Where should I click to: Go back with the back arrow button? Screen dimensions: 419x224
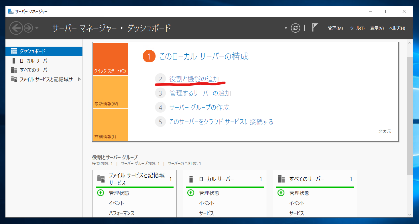16,28
